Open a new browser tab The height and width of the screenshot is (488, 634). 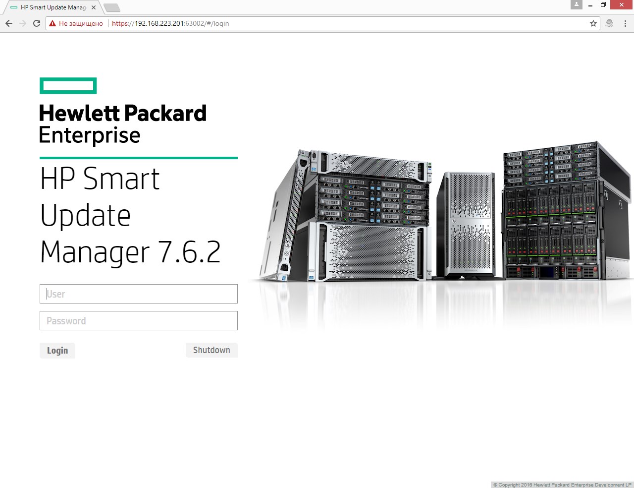pyautogui.click(x=112, y=7)
